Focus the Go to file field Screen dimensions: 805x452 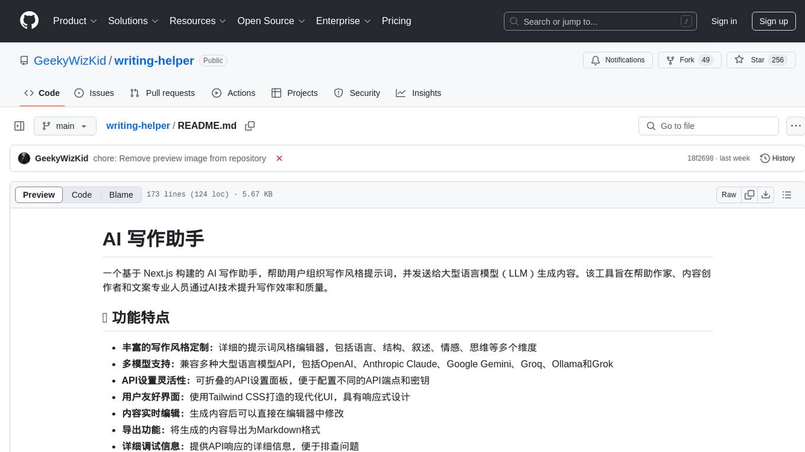pyautogui.click(x=709, y=126)
